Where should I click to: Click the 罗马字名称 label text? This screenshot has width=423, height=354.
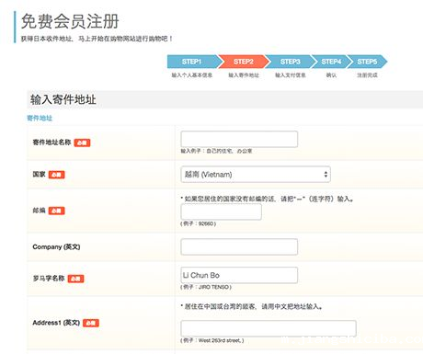click(49, 279)
